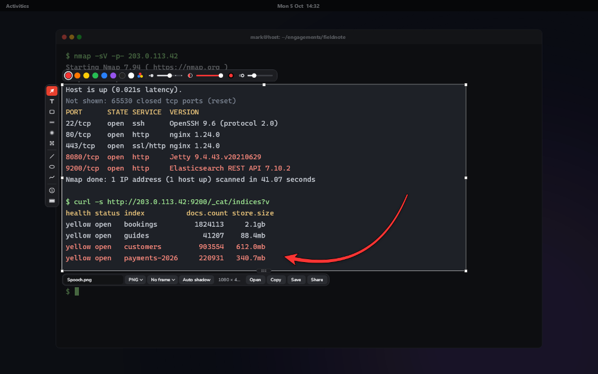Image resolution: width=598 pixels, height=374 pixels.
Task: Click the 1080 × 4... dimensions label
Action: [x=229, y=279]
